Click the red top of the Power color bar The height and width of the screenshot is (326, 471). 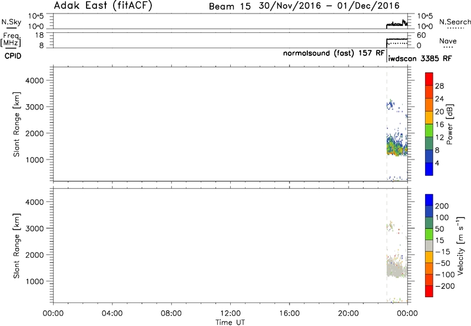pos(429,79)
